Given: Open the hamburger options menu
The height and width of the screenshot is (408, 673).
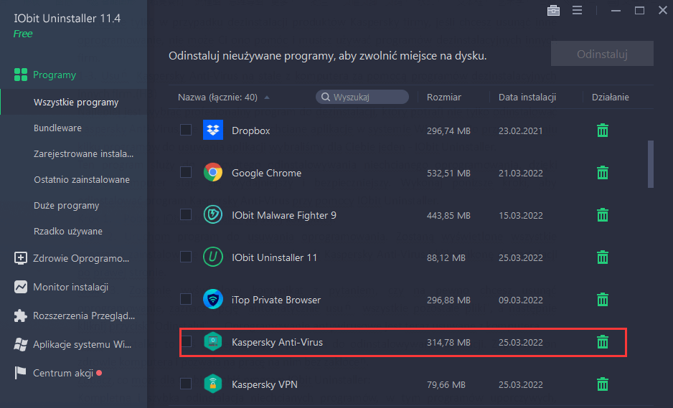Looking at the screenshot, I should [578, 10].
